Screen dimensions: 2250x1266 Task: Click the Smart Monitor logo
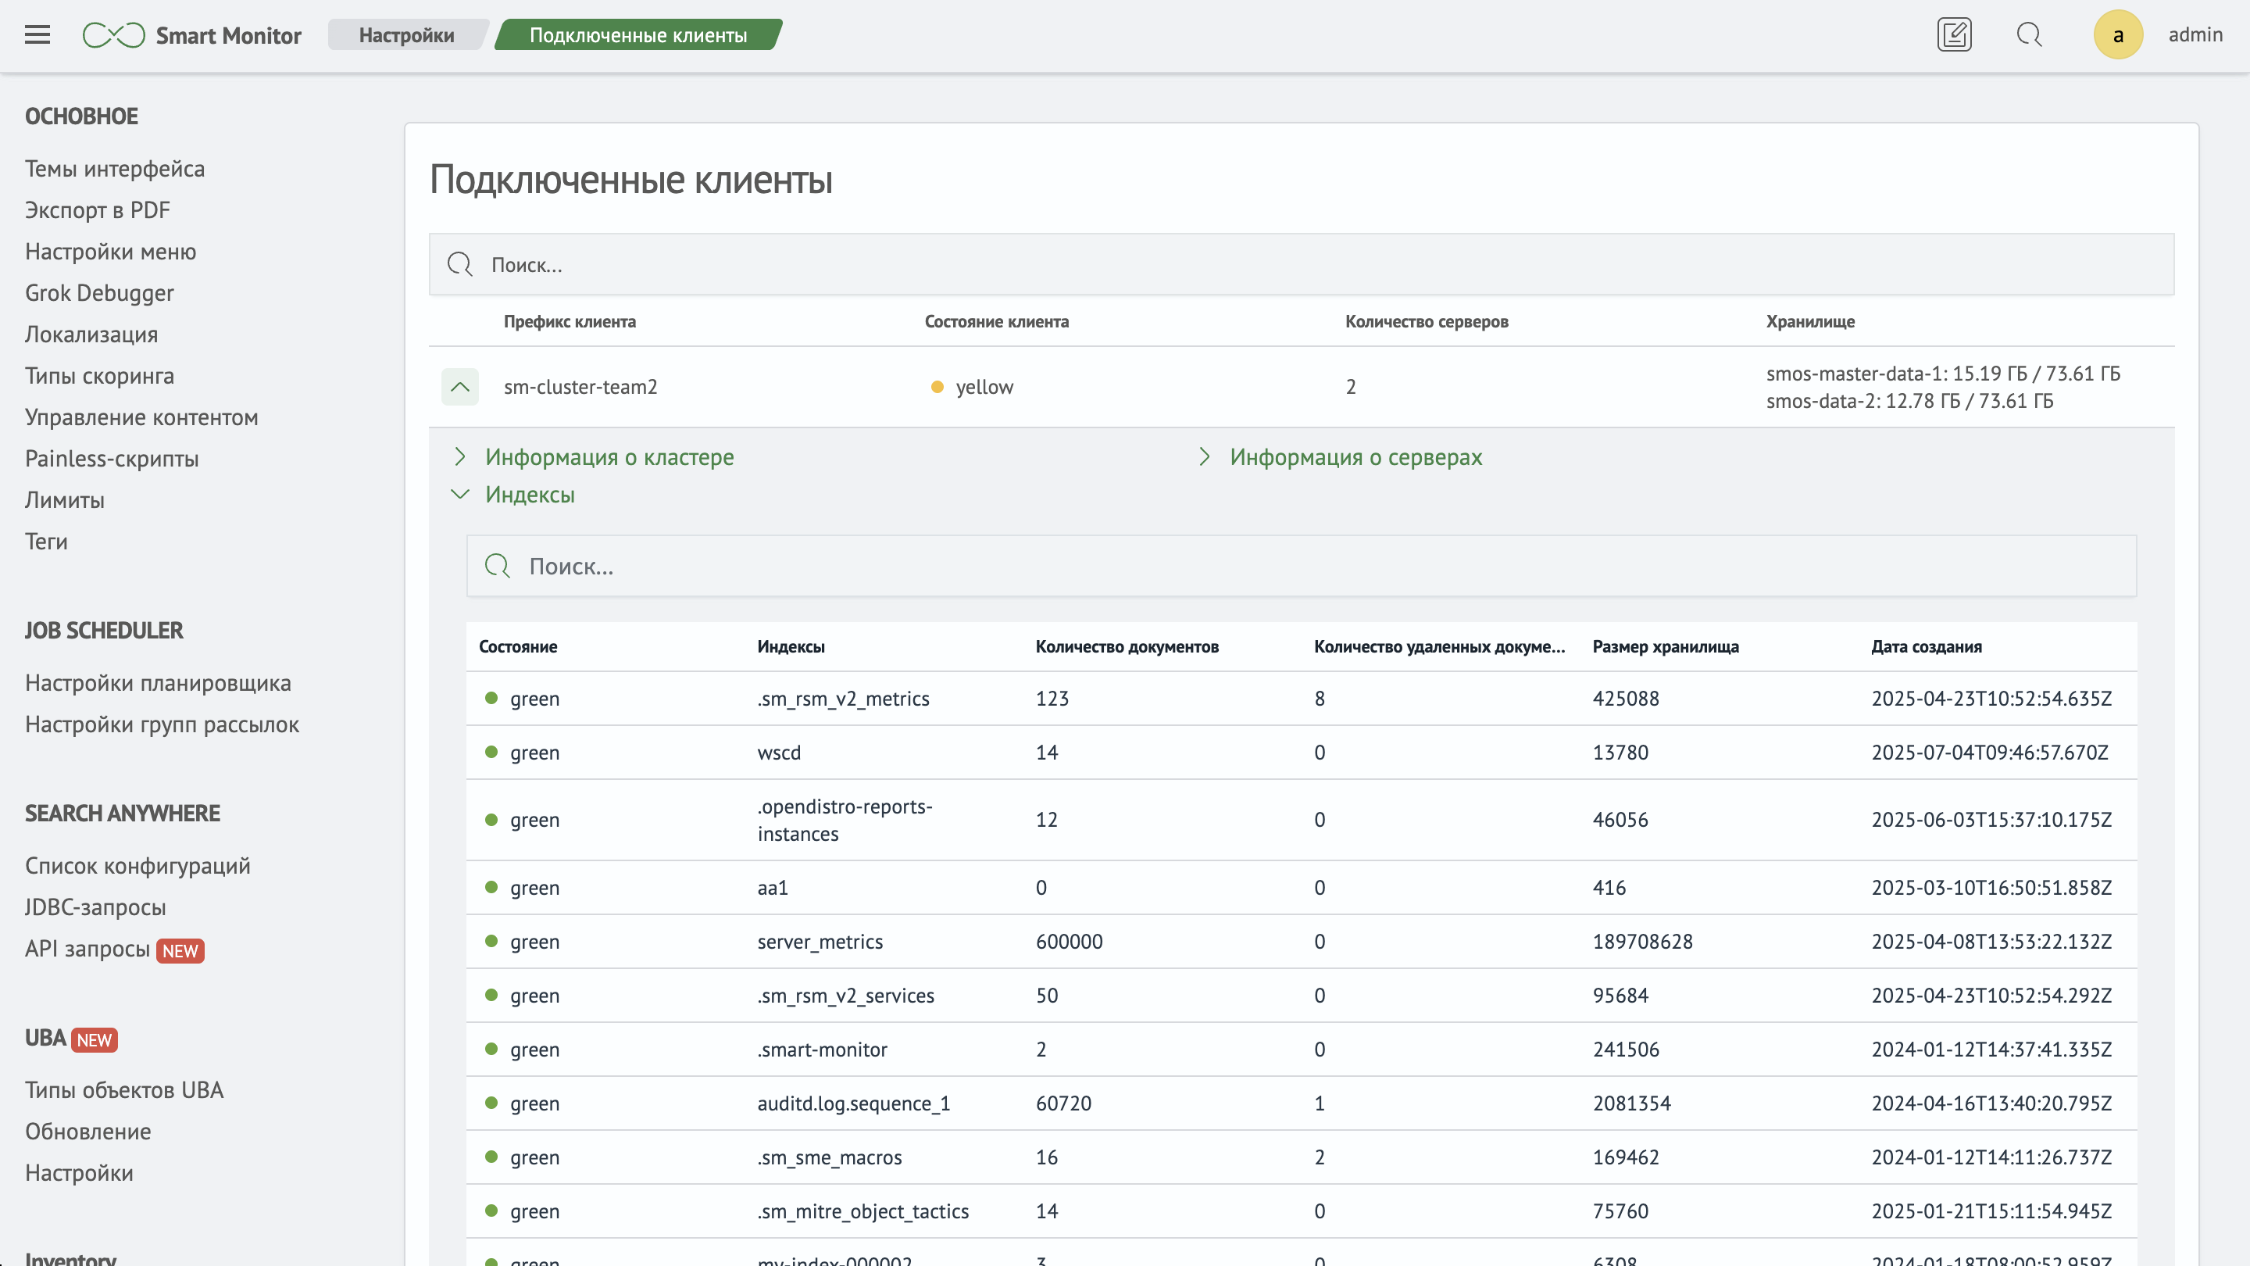coord(191,35)
